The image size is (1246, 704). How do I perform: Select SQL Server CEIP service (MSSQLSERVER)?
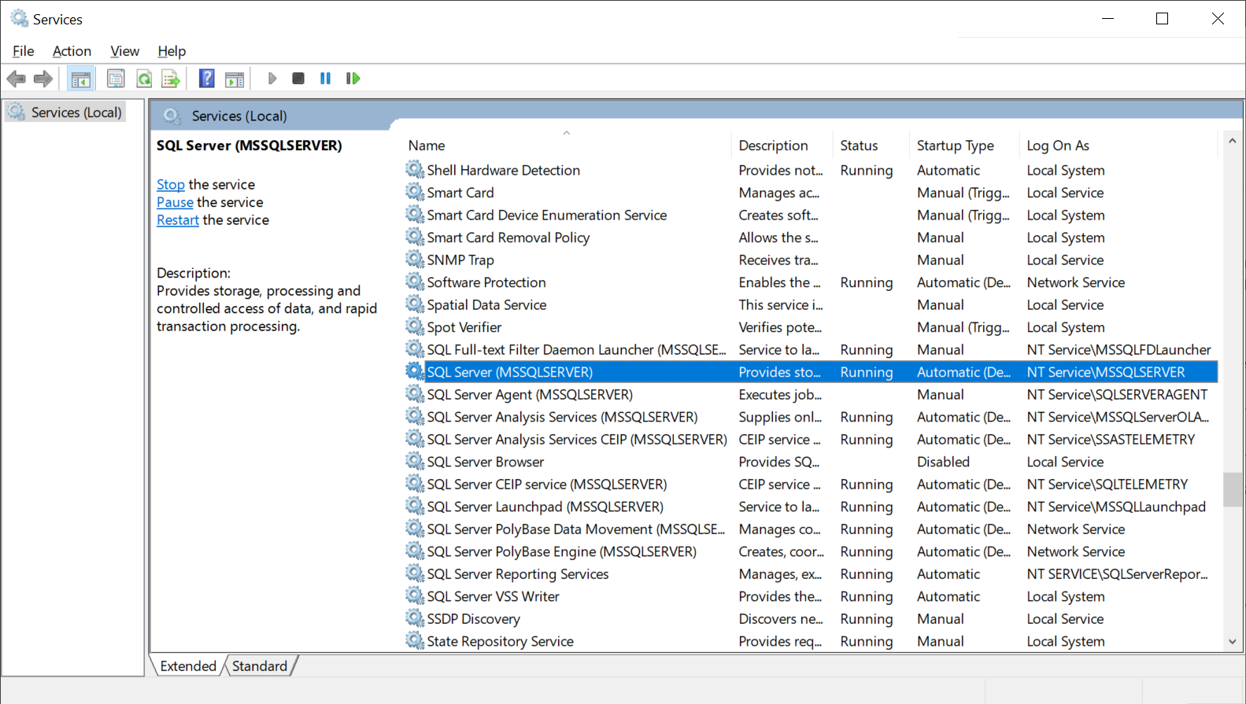click(x=811, y=484)
